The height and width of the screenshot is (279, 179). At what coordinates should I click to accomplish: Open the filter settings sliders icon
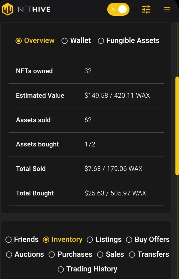pyautogui.click(x=146, y=9)
